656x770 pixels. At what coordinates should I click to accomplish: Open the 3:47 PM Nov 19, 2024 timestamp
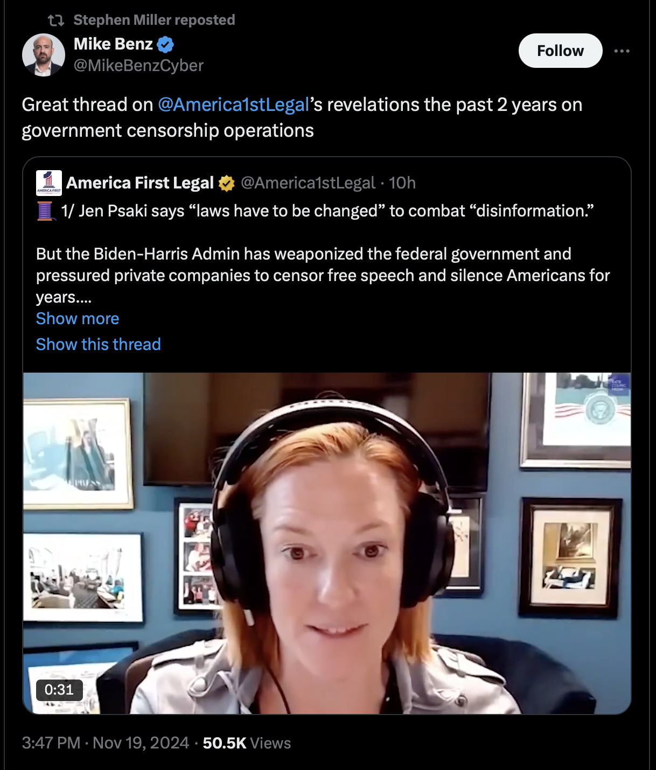(x=106, y=743)
